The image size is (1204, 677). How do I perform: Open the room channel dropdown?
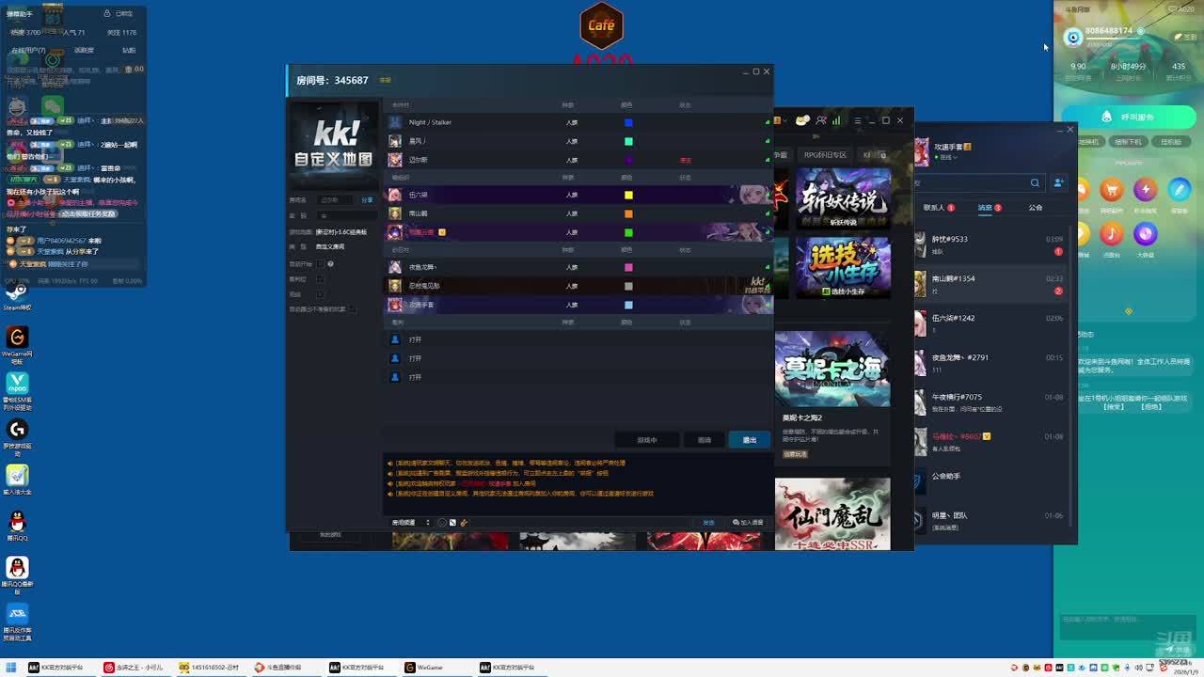click(x=410, y=523)
